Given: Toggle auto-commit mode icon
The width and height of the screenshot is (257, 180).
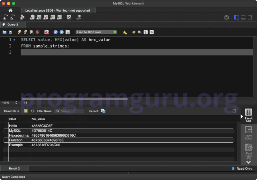Looking at the screenshot, I should pos(68,32).
